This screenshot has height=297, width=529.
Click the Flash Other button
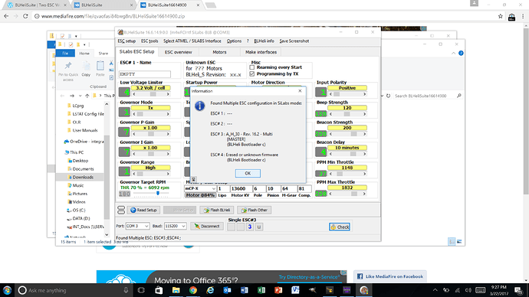pyautogui.click(x=254, y=211)
